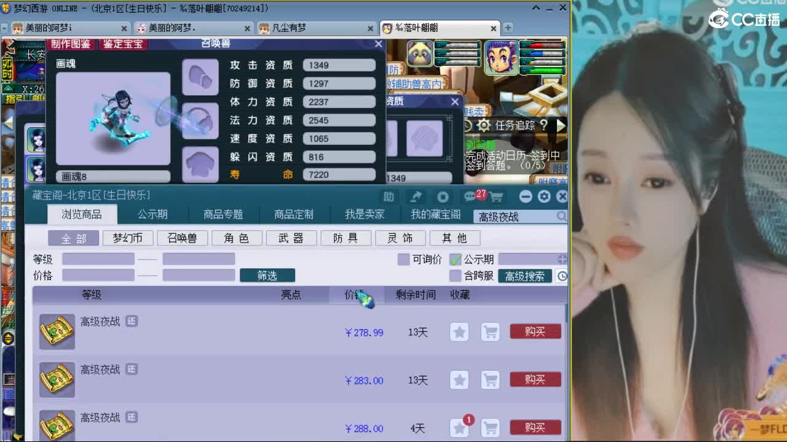Favorite the ¥278.99 高级夜战 listing

459,332
